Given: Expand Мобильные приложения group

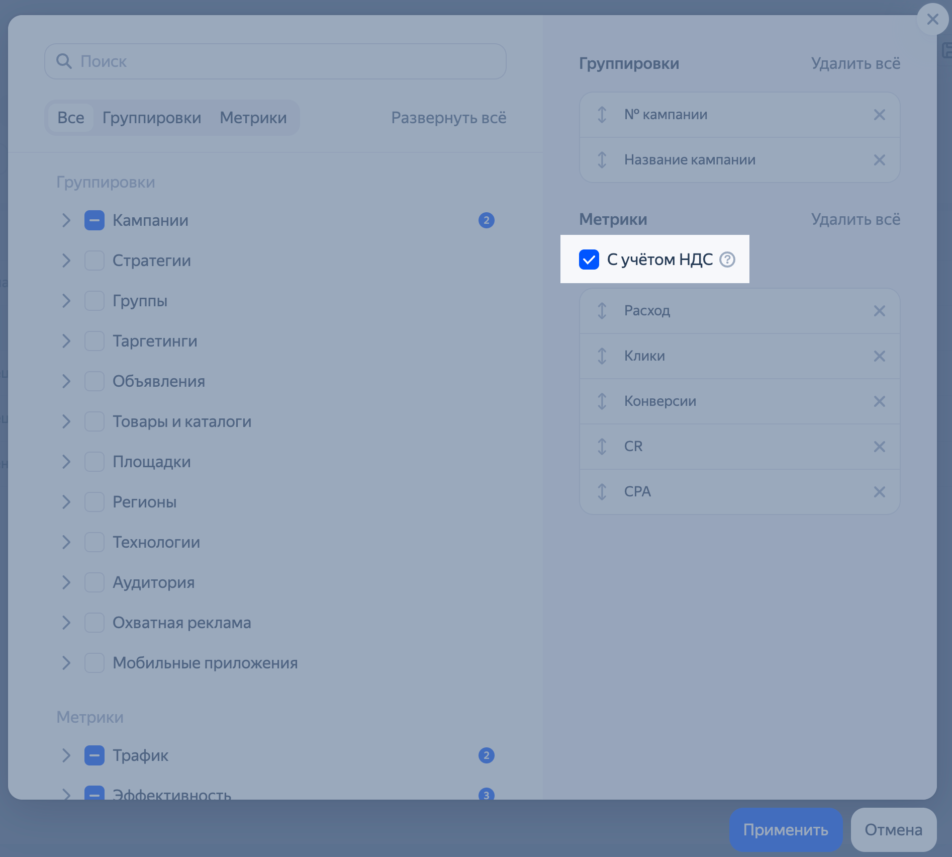Looking at the screenshot, I should tap(66, 663).
